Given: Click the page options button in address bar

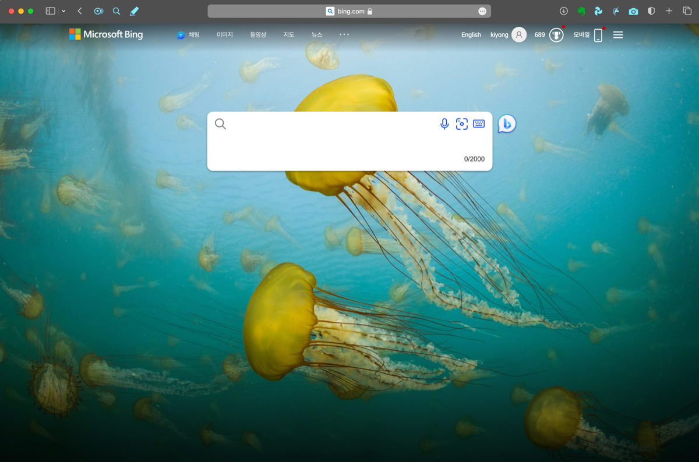Looking at the screenshot, I should click(x=482, y=11).
